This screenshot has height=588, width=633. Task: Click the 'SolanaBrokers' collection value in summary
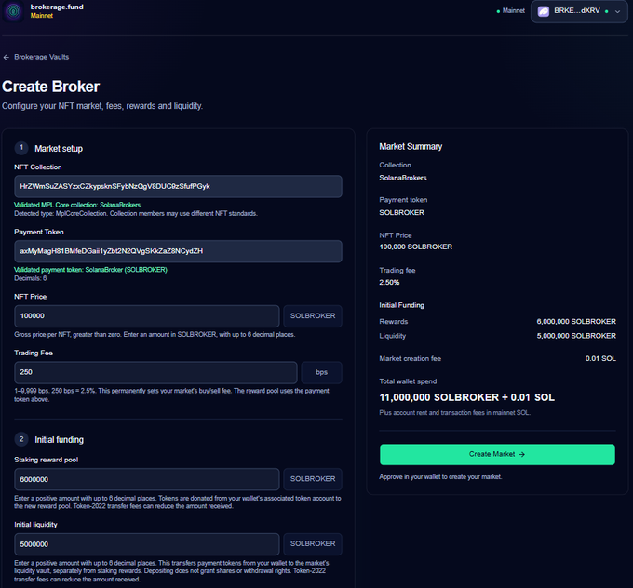tap(403, 178)
